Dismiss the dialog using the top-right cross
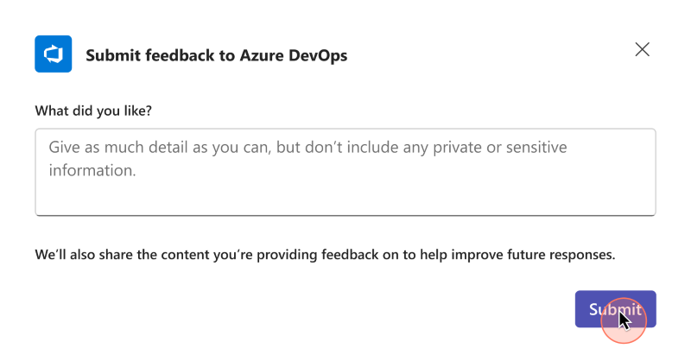Image resolution: width=691 pixels, height=361 pixels. point(642,49)
